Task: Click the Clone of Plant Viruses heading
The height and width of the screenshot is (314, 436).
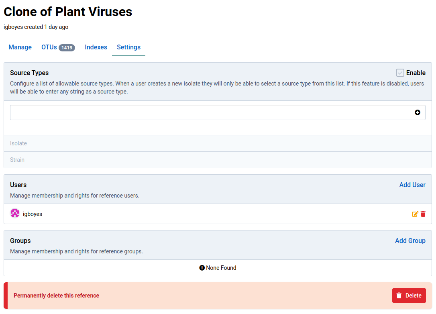Action: pyautogui.click(x=68, y=12)
